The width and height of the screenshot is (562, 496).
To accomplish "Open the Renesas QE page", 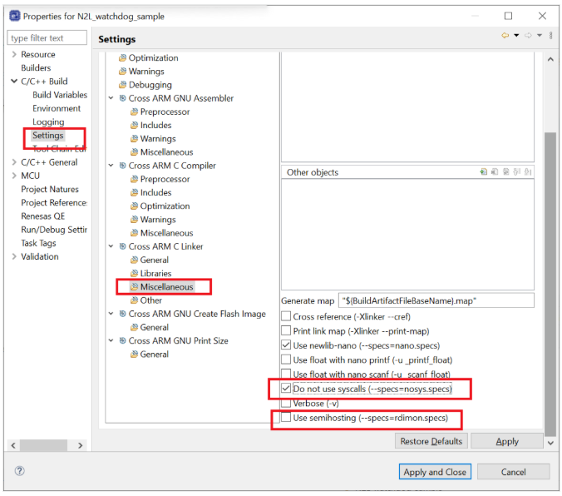I will coord(43,216).
